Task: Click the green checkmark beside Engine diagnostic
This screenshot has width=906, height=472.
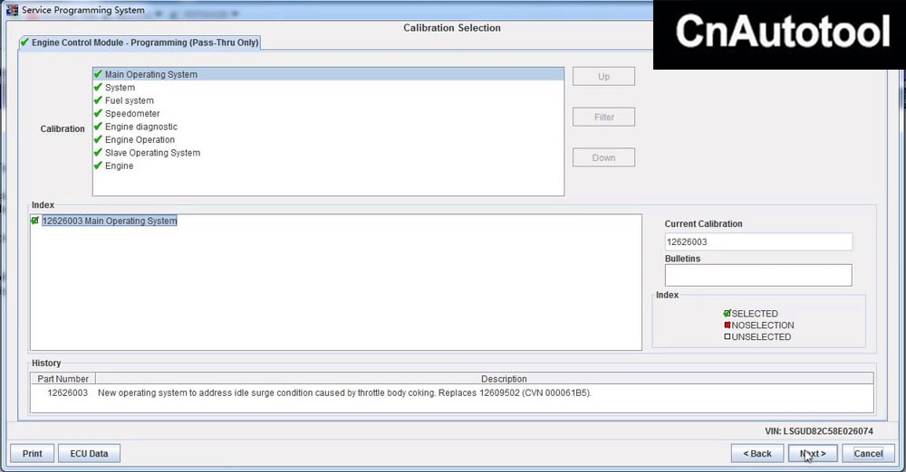Action: click(98, 127)
